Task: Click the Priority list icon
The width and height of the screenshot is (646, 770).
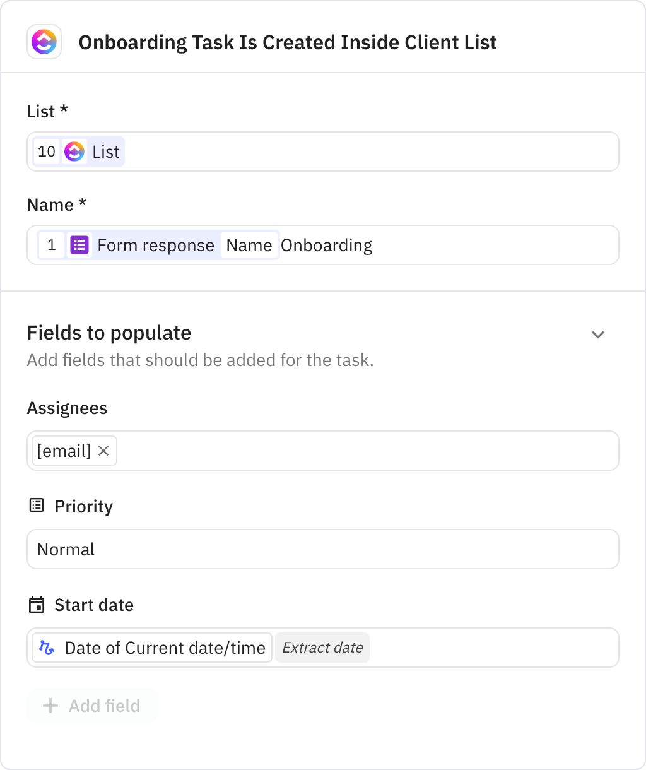Action: coord(36,505)
